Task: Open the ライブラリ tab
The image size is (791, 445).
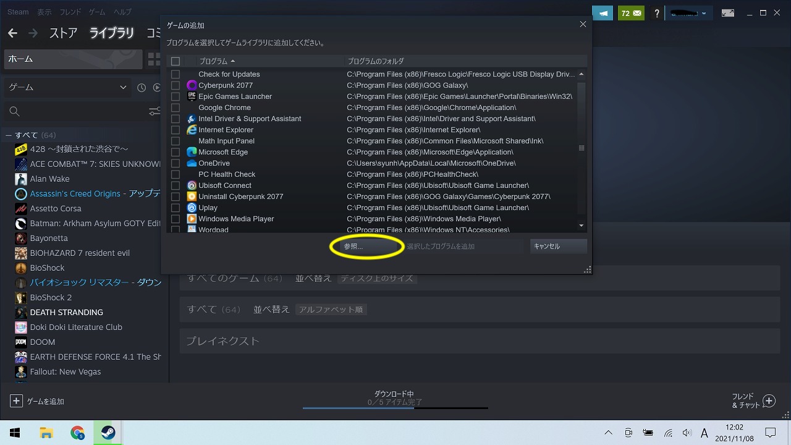Action: (x=112, y=33)
